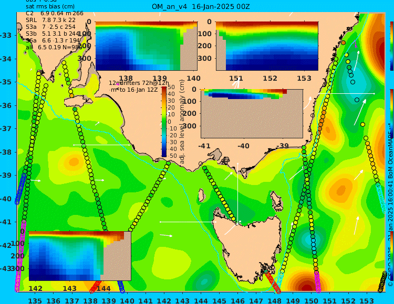The height and width of the screenshot is (304, 394).
Task: Click the -38 latitude tick label
Action: [6, 152]
